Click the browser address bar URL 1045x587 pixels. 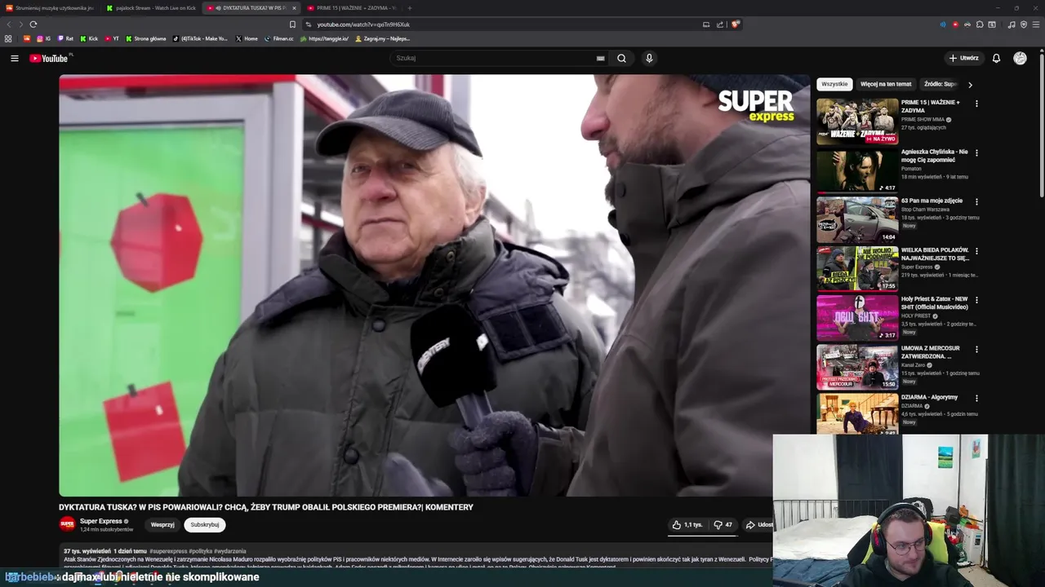(x=363, y=24)
